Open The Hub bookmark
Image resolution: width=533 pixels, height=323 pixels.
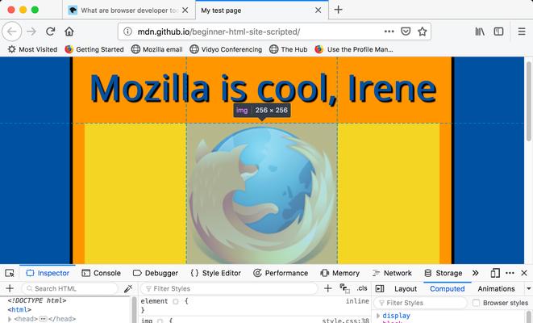click(288, 49)
